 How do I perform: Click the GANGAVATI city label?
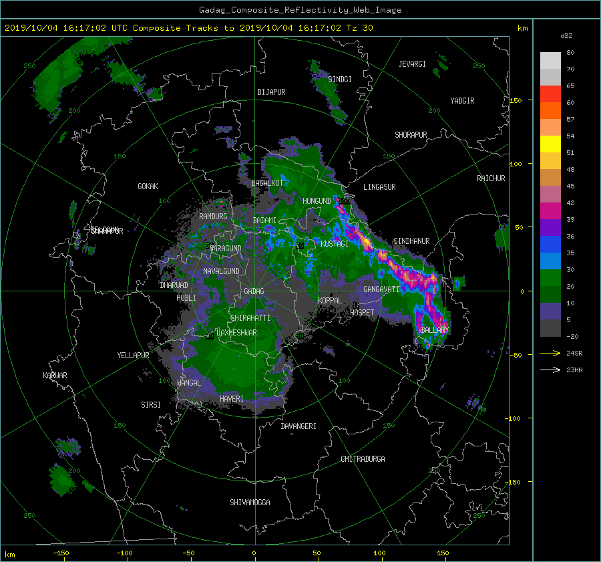coord(381,289)
